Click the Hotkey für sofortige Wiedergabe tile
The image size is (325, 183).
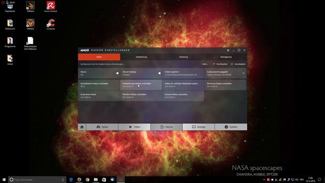click(x=183, y=85)
